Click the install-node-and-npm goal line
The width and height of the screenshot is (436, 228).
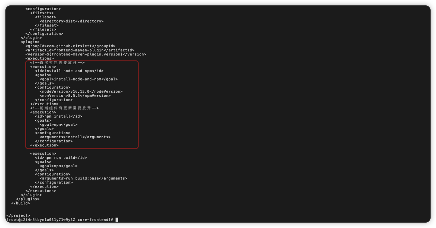point(79,79)
